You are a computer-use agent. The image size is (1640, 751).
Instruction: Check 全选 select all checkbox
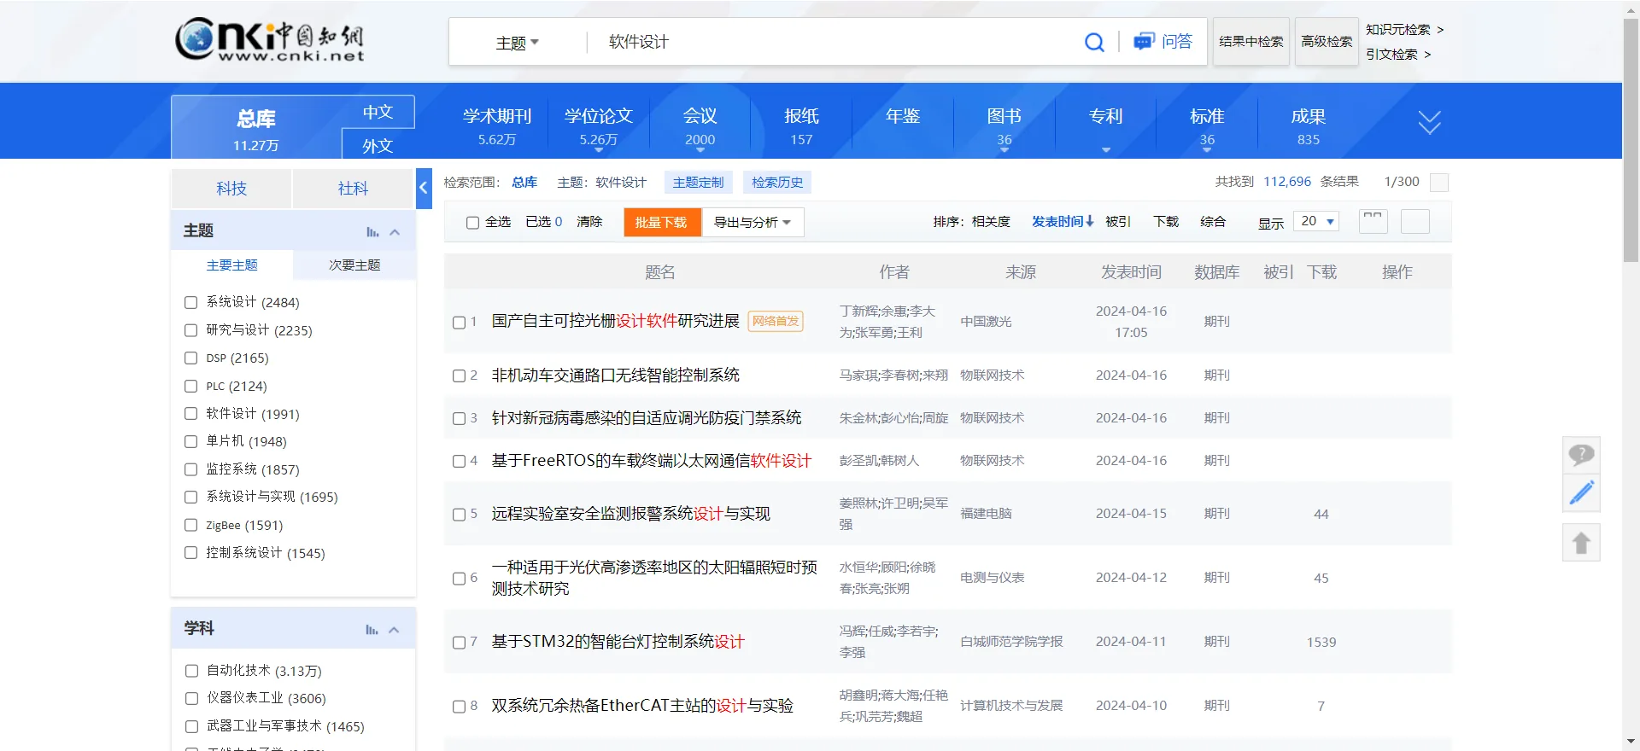click(x=472, y=223)
